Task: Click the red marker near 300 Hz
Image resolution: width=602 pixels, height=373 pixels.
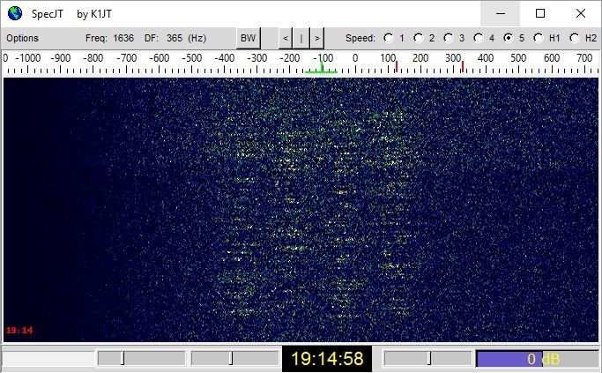Action: pyautogui.click(x=463, y=66)
